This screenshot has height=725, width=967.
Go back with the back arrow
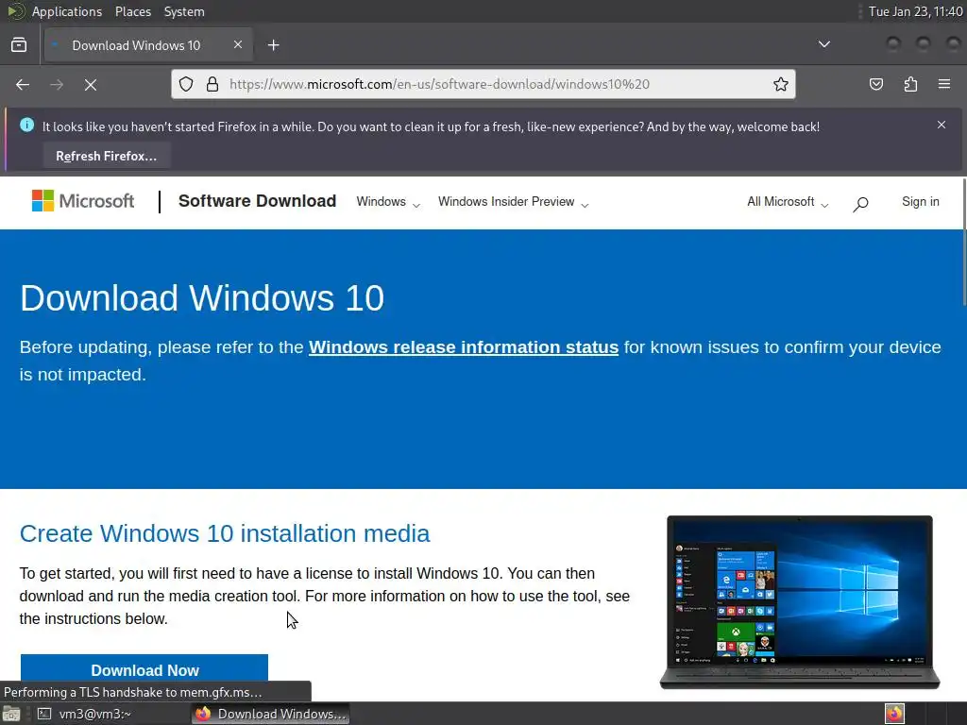(x=23, y=84)
